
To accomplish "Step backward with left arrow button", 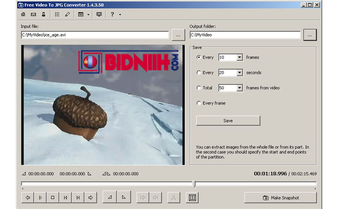I will (28, 198).
